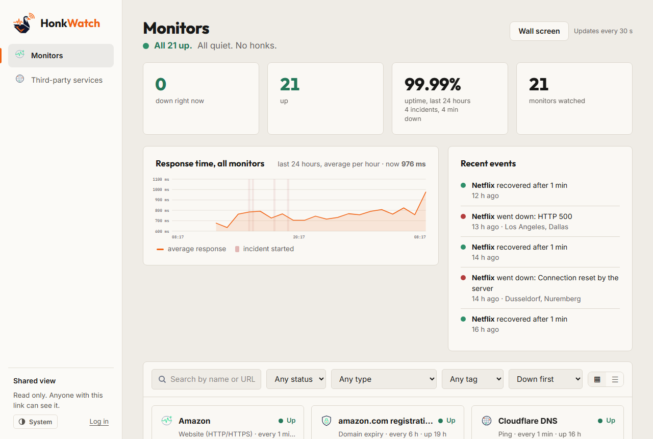Open Third-party services in the sidebar

(x=61, y=80)
